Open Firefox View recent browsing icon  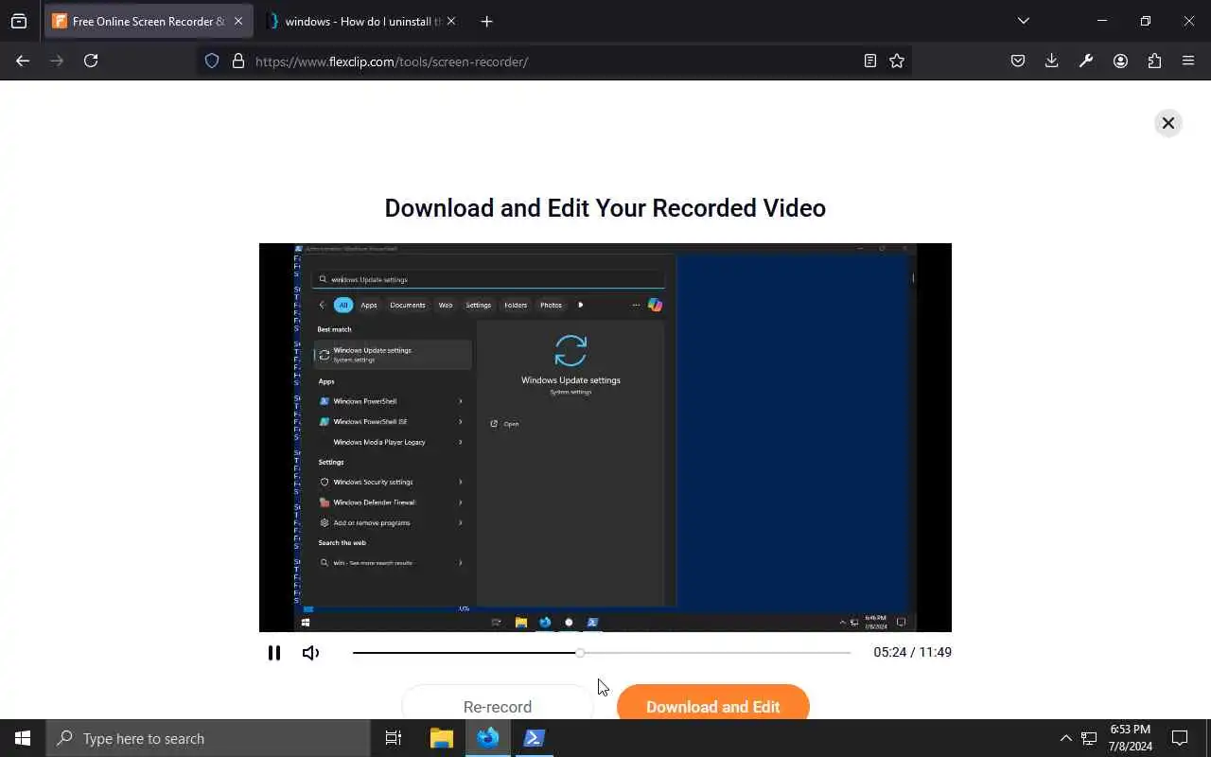tap(19, 21)
